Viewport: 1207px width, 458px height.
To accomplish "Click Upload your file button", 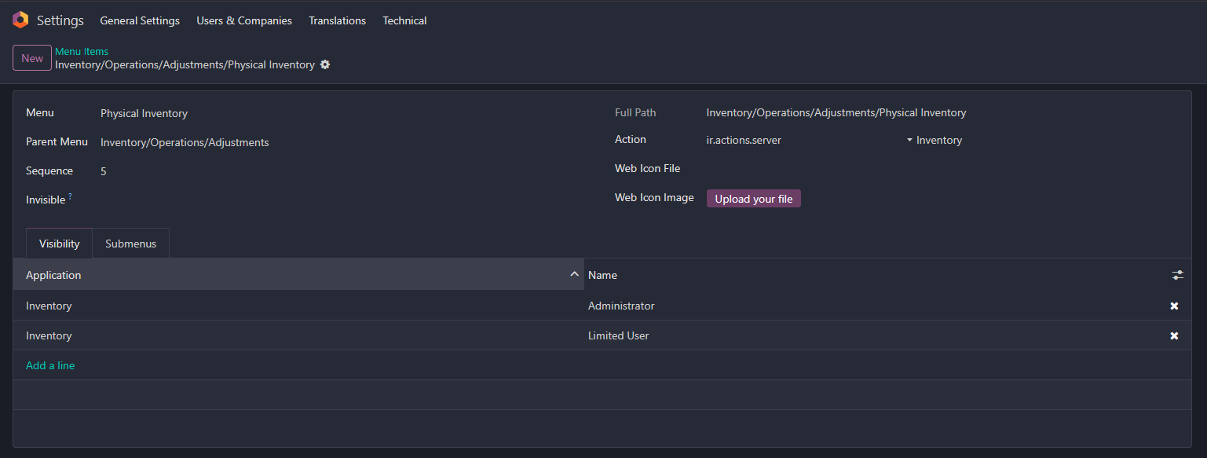I will click(x=754, y=199).
